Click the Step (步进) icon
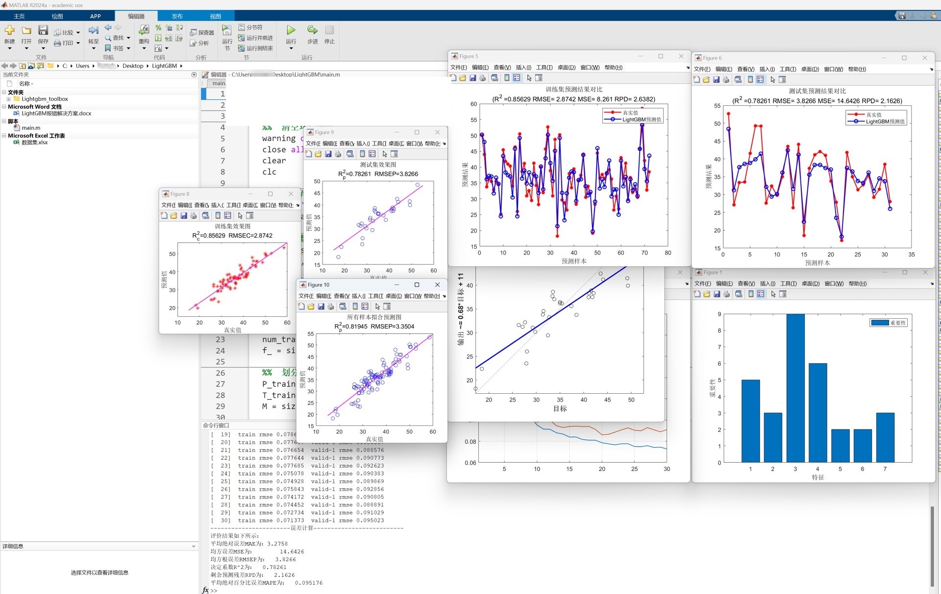The height and width of the screenshot is (594, 941). [x=312, y=30]
